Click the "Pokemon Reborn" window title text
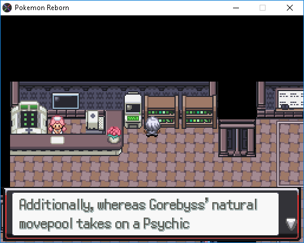The width and height of the screenshot is (304, 243). (42, 8)
